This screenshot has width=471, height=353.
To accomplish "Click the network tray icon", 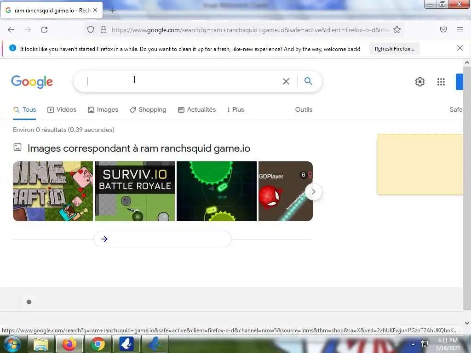I will tap(425, 344).
